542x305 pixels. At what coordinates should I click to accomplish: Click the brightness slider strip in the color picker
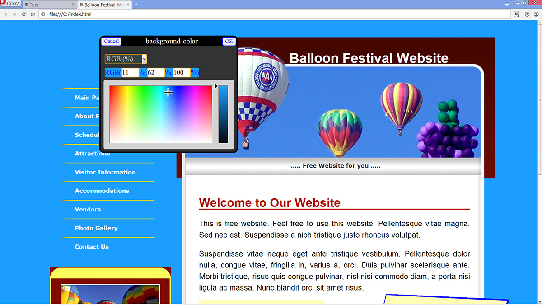point(223,114)
